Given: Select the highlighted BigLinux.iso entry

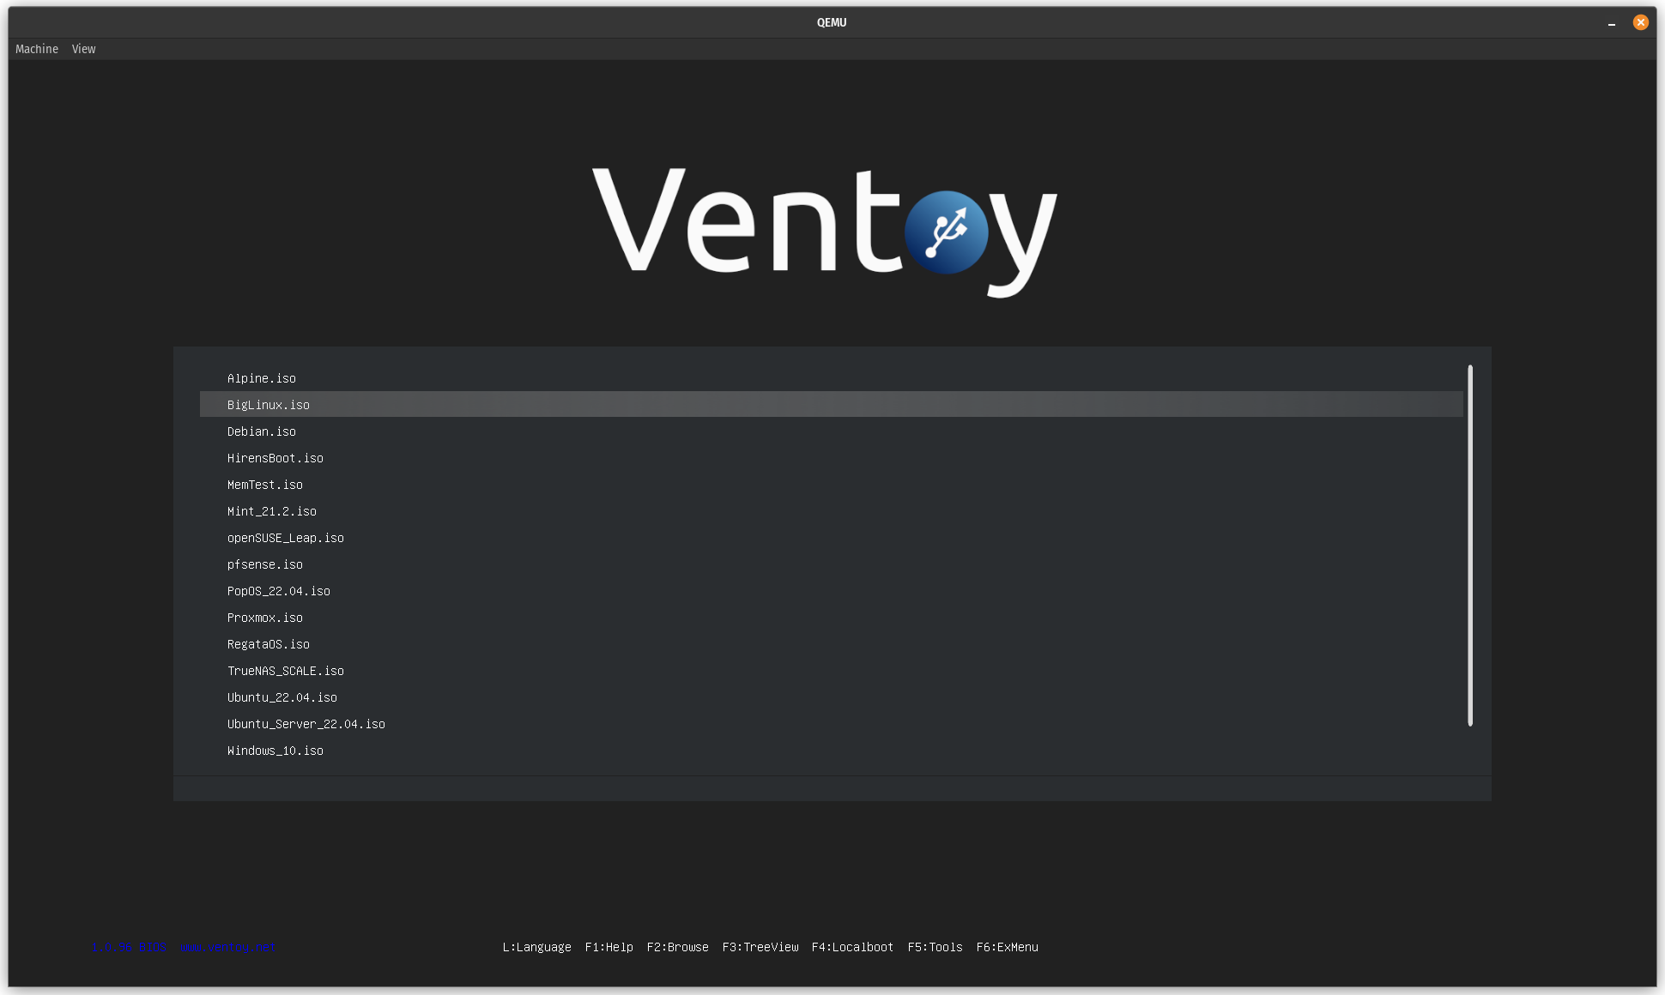Looking at the screenshot, I should click(x=831, y=405).
